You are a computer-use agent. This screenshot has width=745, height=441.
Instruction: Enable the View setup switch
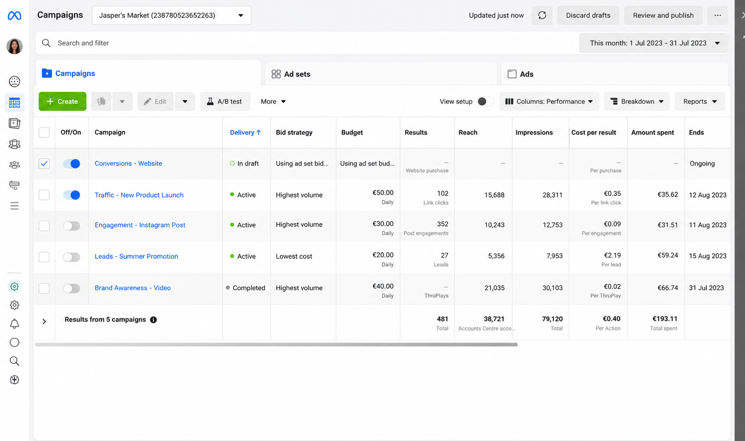(x=485, y=101)
